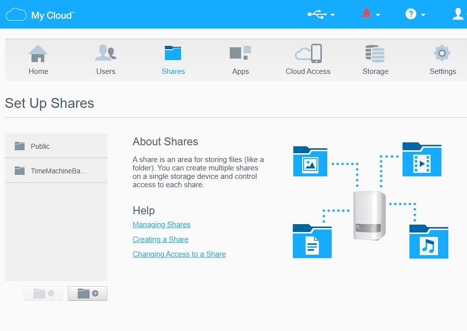Click the music folder illustration
467x331 pixels.
click(x=429, y=241)
